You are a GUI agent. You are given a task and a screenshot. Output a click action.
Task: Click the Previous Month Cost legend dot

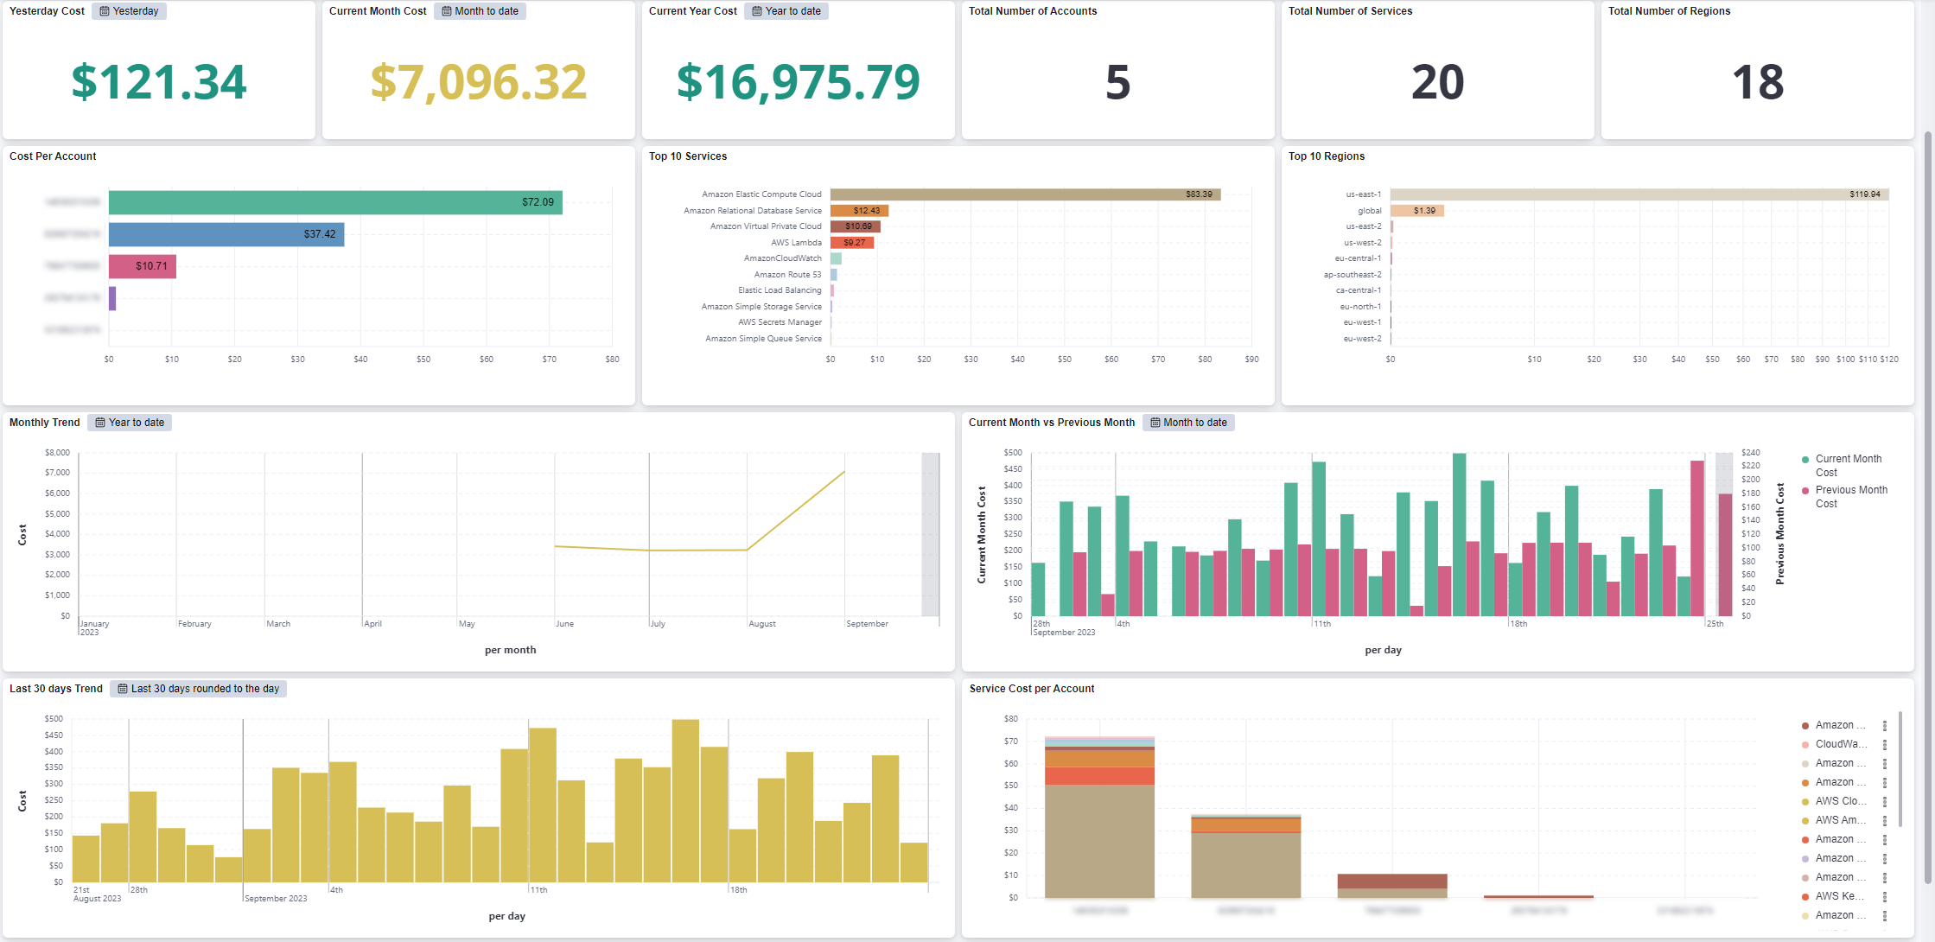pyautogui.click(x=1805, y=491)
